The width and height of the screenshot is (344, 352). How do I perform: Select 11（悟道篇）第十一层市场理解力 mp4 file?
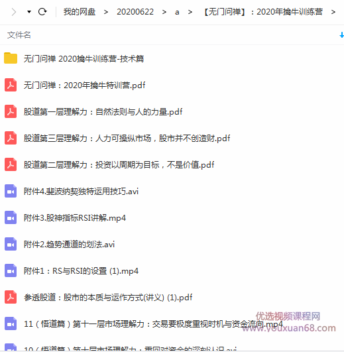tap(153, 324)
